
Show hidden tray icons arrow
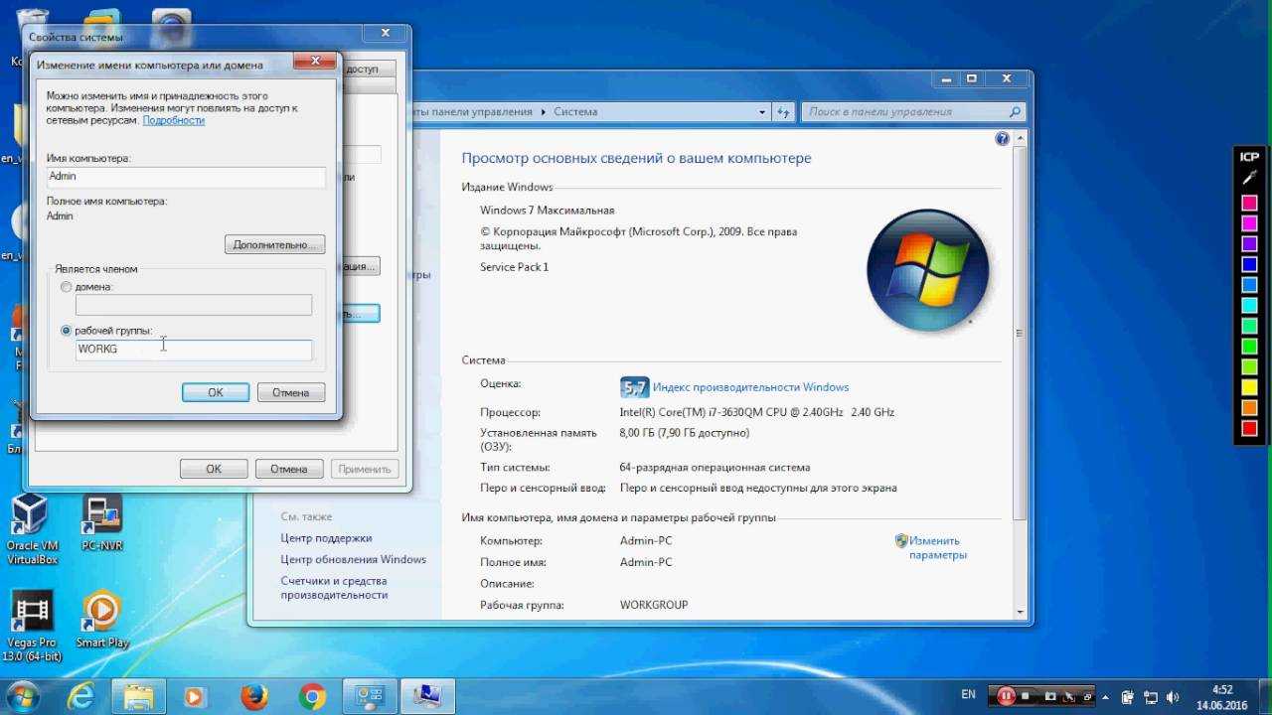1106,696
